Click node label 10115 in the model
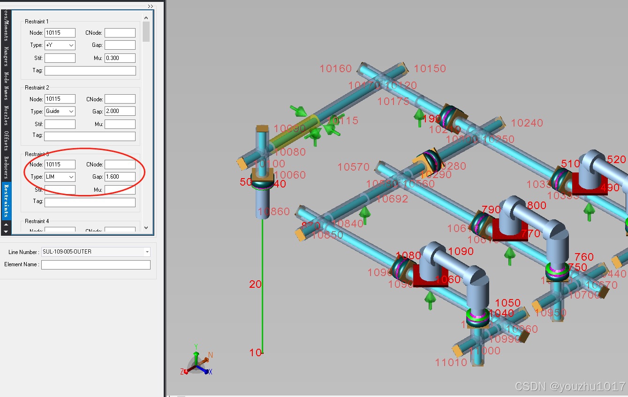The image size is (628, 397). click(x=343, y=120)
